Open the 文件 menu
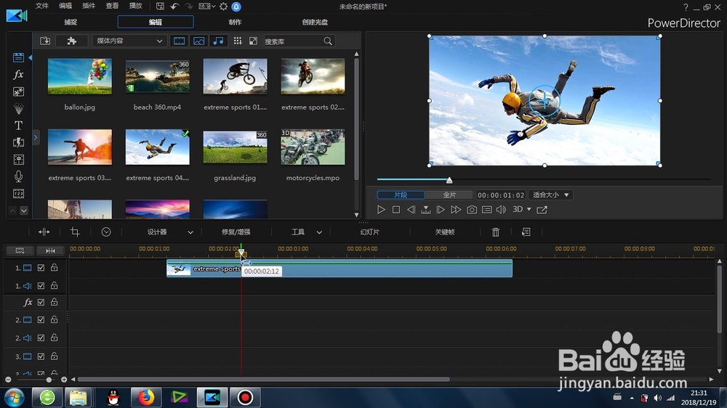727x408 pixels. (41, 6)
